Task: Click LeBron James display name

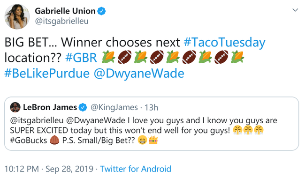Action: [50, 107]
